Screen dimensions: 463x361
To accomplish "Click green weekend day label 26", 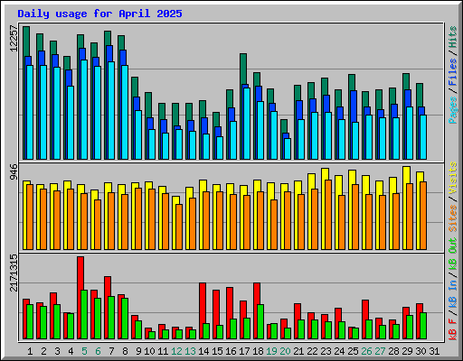I will 366,351.
